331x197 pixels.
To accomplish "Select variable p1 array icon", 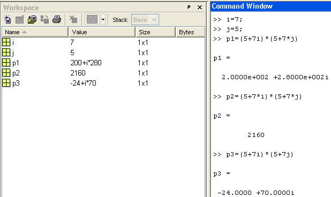I will click(6, 63).
